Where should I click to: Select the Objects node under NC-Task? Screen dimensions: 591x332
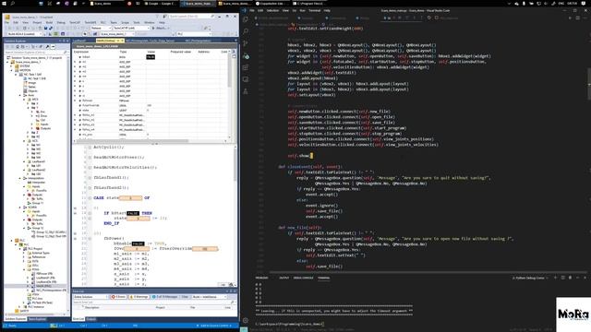(32, 90)
